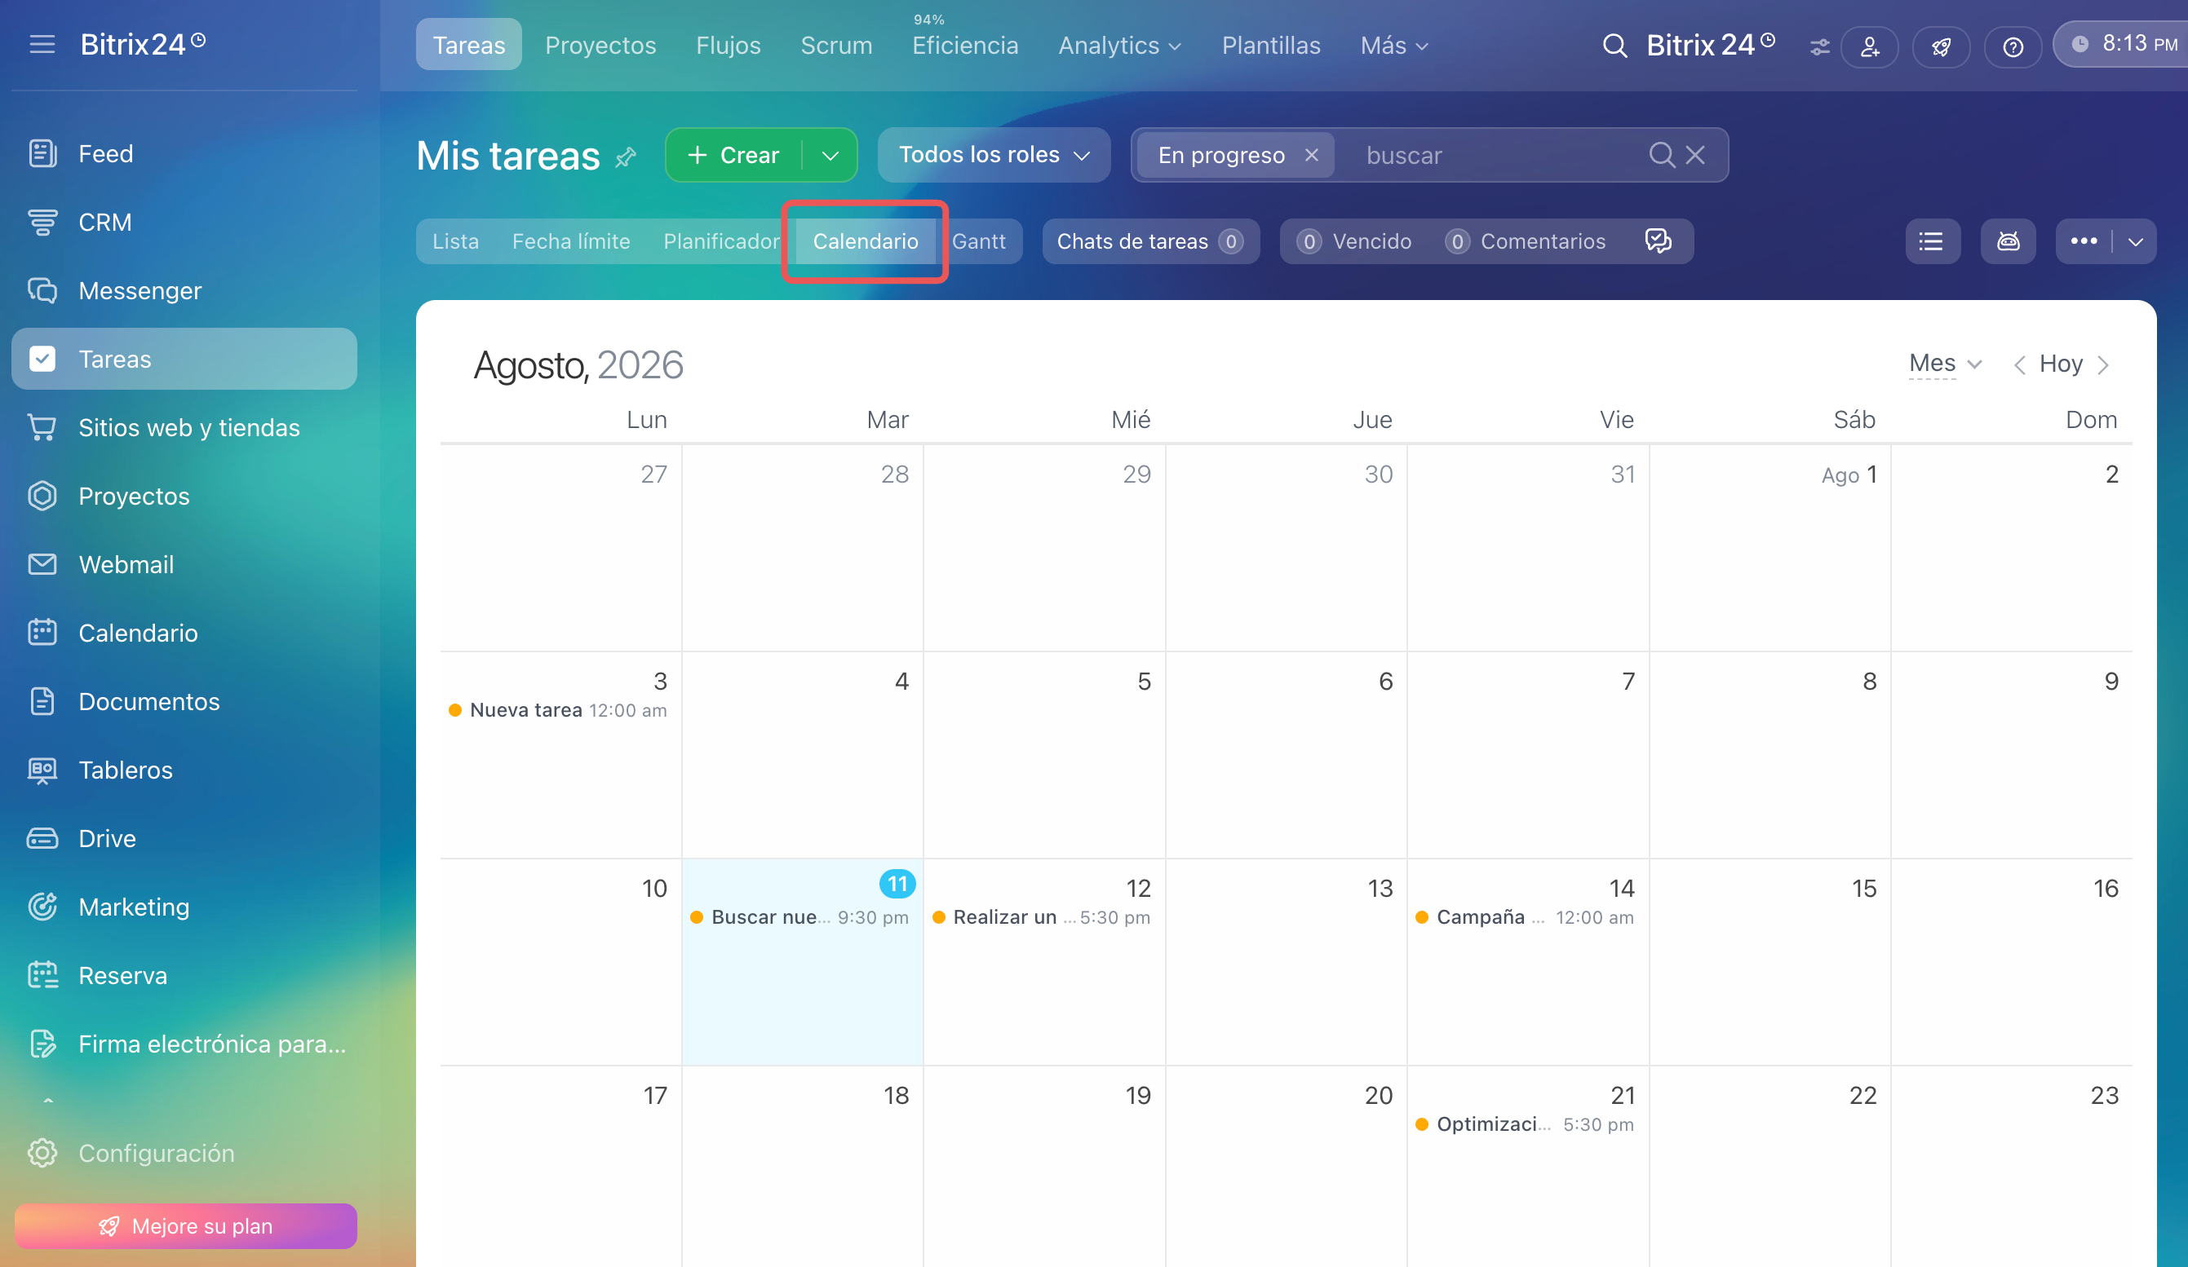
Task: Open Drive storage section
Action: [x=107, y=839]
